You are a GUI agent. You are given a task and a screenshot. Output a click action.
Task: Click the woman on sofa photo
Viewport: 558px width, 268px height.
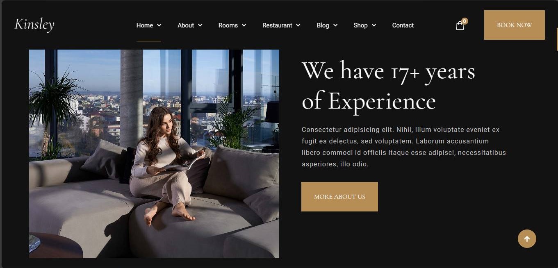click(154, 154)
